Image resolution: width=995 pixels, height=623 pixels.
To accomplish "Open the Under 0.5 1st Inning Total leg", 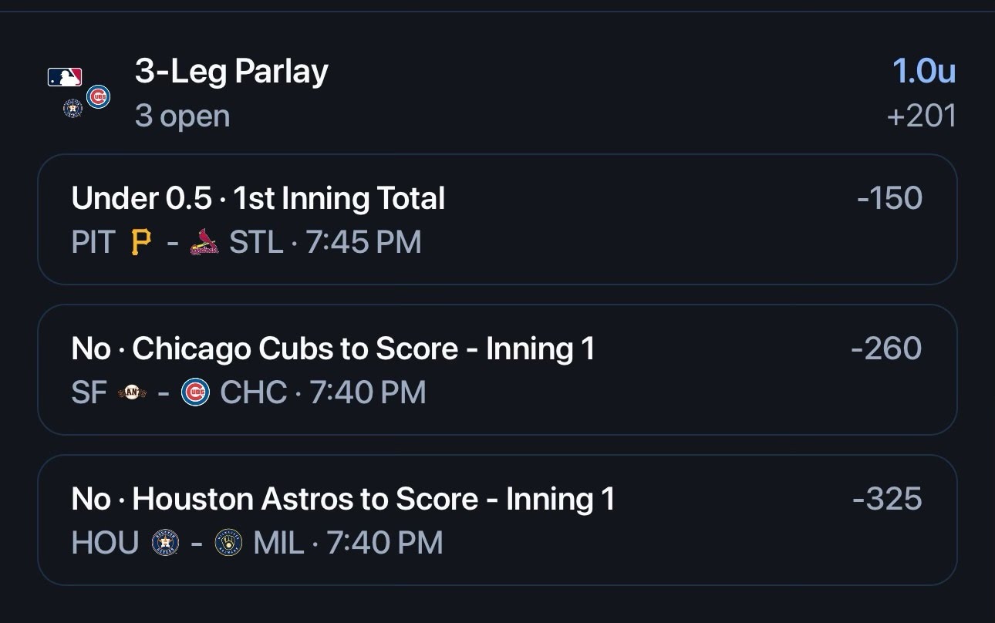I will [x=497, y=219].
